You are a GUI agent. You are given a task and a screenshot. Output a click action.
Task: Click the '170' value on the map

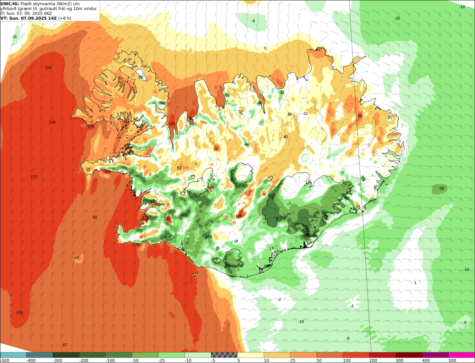pyautogui.click(x=136, y=245)
